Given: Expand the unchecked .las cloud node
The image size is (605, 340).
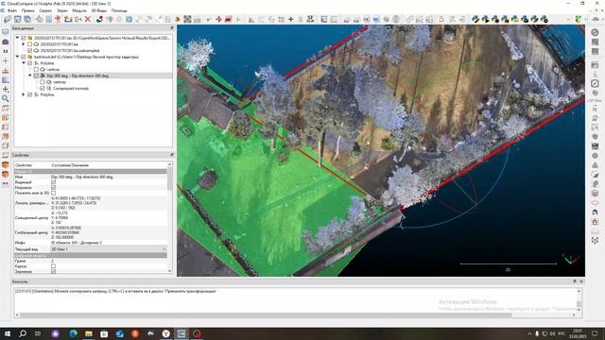Looking at the screenshot, I should (x=24, y=44).
